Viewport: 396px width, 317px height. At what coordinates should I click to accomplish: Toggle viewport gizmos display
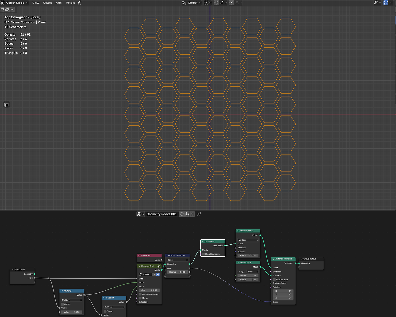386,3
